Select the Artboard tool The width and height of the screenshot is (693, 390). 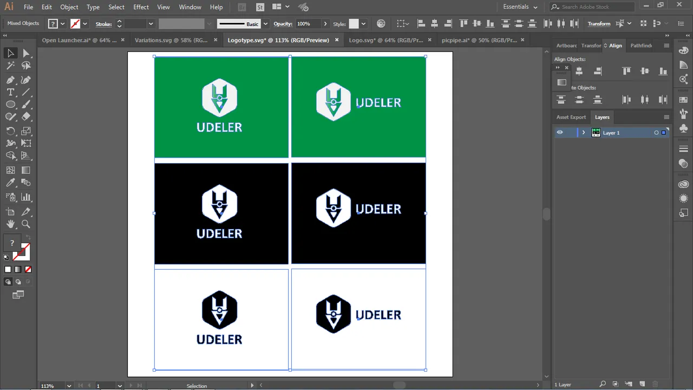pyautogui.click(x=10, y=212)
